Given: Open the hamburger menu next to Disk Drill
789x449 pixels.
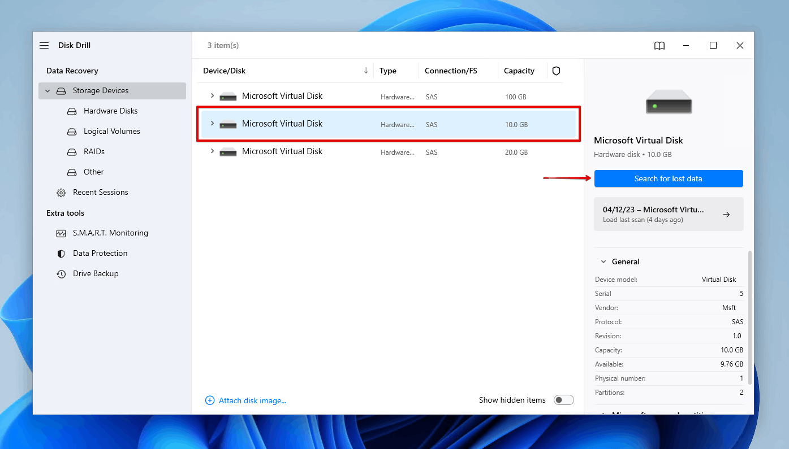Looking at the screenshot, I should point(44,46).
